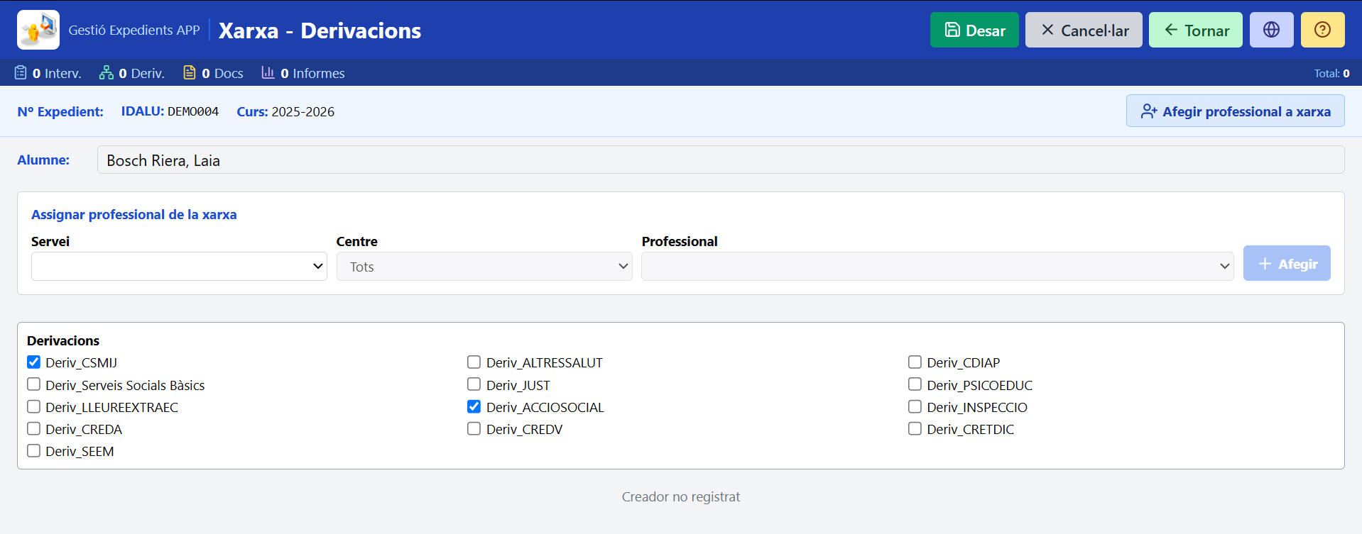Screen dimensions: 1362x534
Task: Click the Total: 0 counter
Action: (1331, 73)
